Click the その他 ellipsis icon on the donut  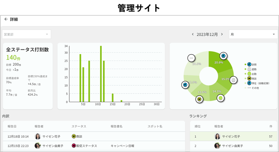coord(191,58)
